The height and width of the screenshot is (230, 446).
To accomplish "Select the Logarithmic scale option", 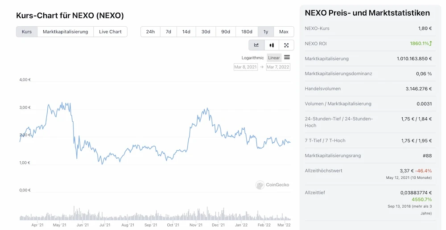I will pyautogui.click(x=252, y=58).
